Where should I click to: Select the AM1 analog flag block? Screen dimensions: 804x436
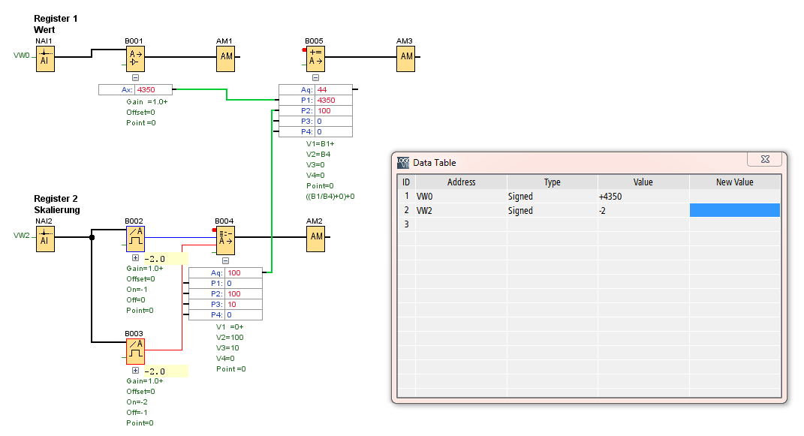225,58
